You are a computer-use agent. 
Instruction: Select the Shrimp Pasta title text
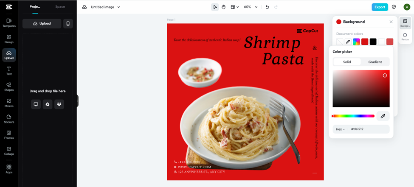pyautogui.click(x=274, y=50)
